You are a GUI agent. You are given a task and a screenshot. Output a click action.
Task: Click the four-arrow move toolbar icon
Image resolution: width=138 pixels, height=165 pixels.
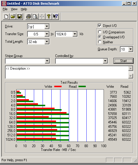pos(42,16)
